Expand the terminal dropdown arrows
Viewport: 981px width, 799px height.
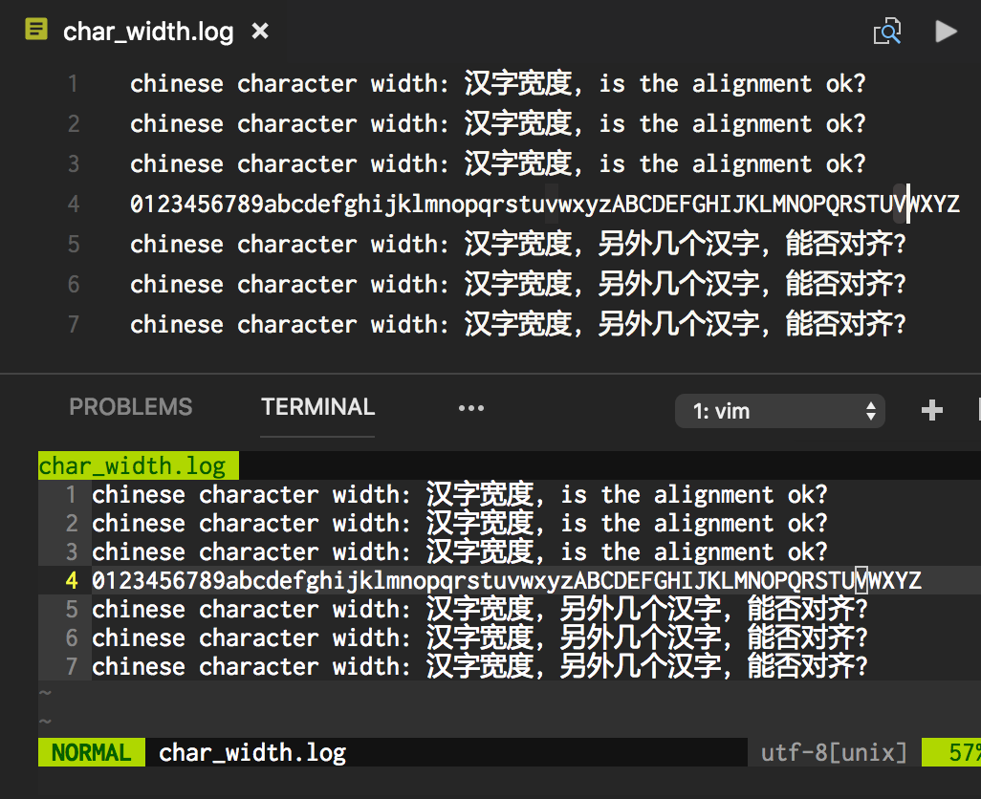click(871, 410)
